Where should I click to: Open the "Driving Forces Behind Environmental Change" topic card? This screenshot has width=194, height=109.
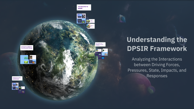(x=27, y=48)
